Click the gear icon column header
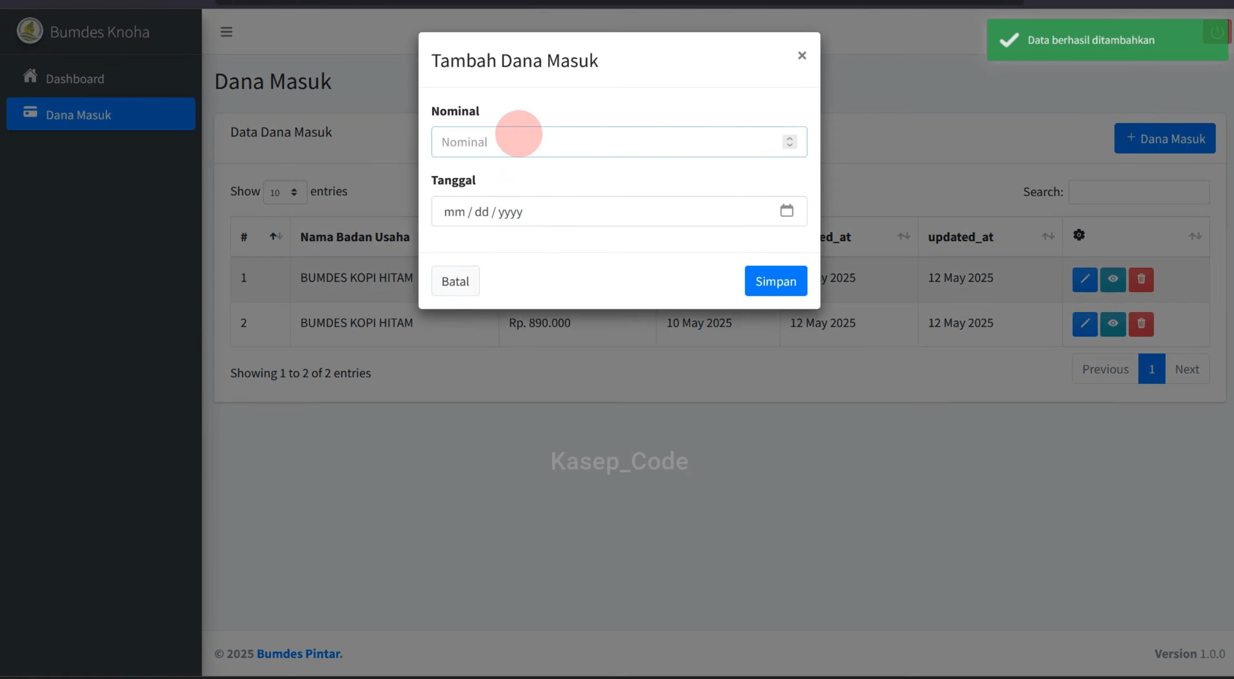 [x=1078, y=235]
